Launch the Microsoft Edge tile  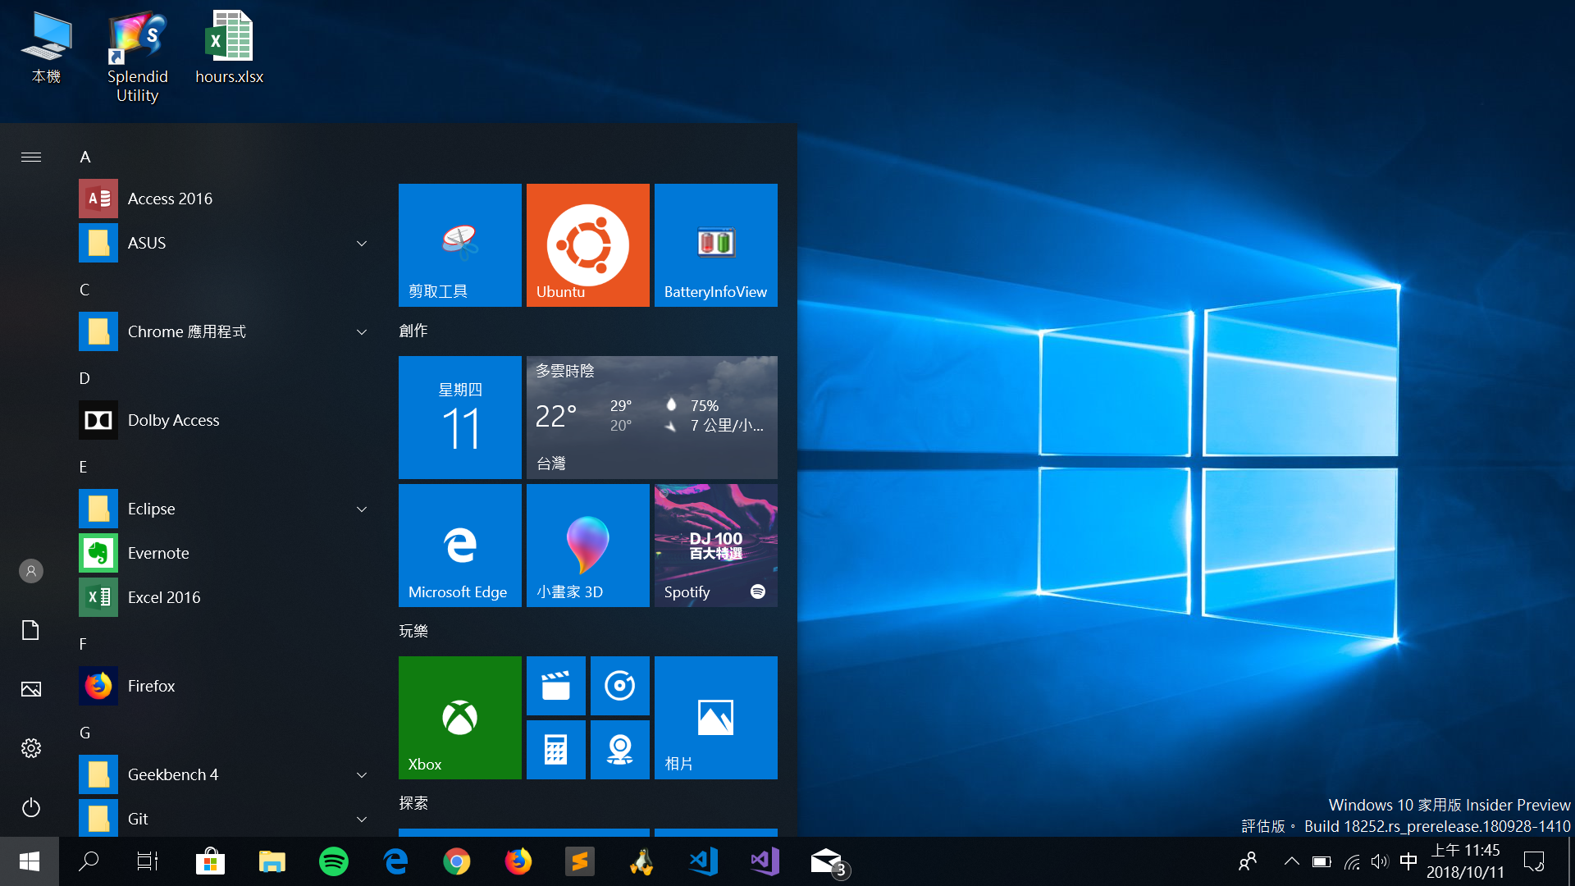(x=460, y=546)
